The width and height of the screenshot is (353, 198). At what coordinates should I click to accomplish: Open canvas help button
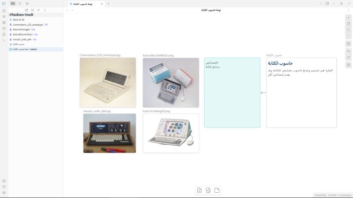[348, 65]
